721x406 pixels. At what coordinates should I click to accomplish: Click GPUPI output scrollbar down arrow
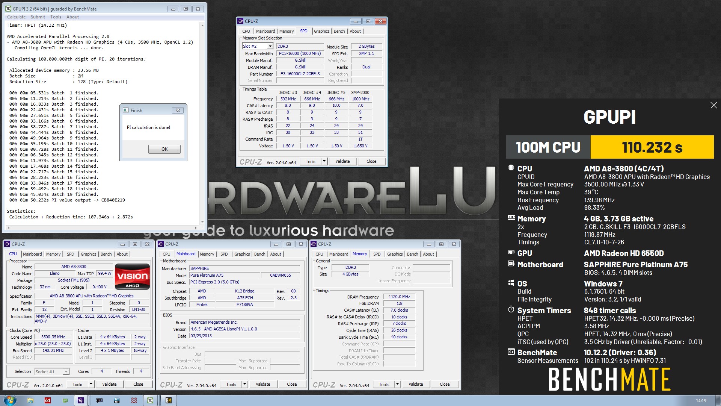[202, 222]
